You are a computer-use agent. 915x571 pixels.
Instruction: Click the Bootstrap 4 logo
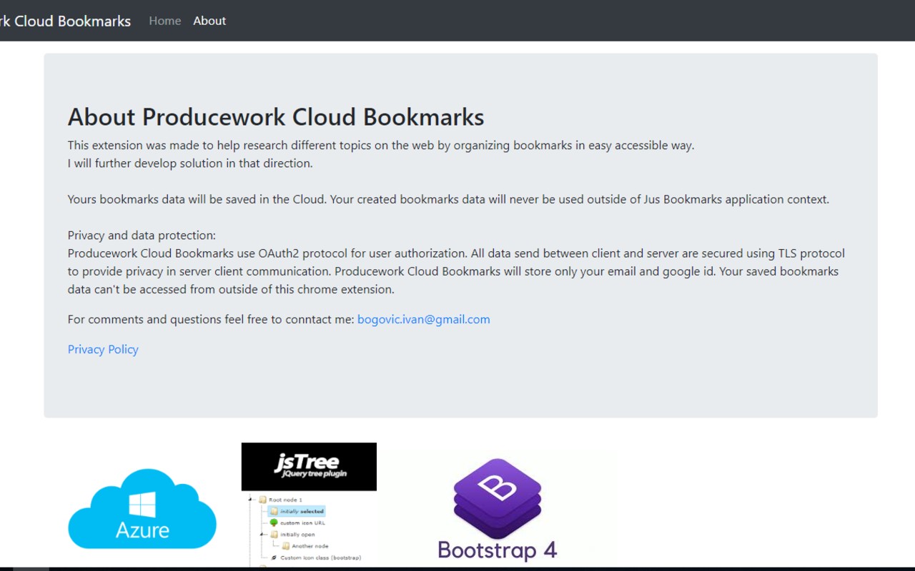498,509
